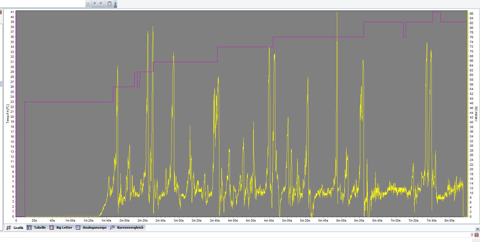Switch to the Grafik tab
Image resolution: width=480 pixels, height=242 pixels.
click(x=15, y=228)
